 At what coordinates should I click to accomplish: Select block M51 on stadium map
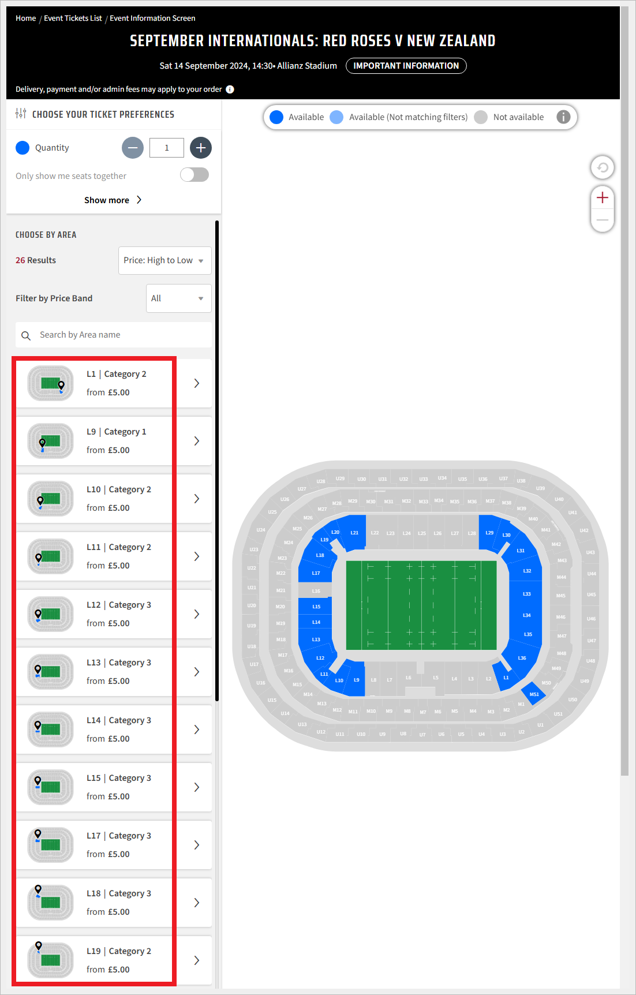[534, 694]
